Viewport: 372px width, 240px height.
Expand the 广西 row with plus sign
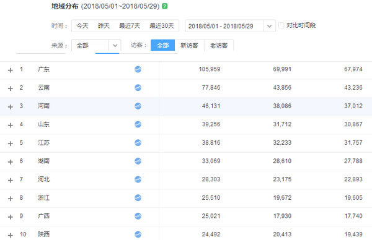(x=10, y=217)
